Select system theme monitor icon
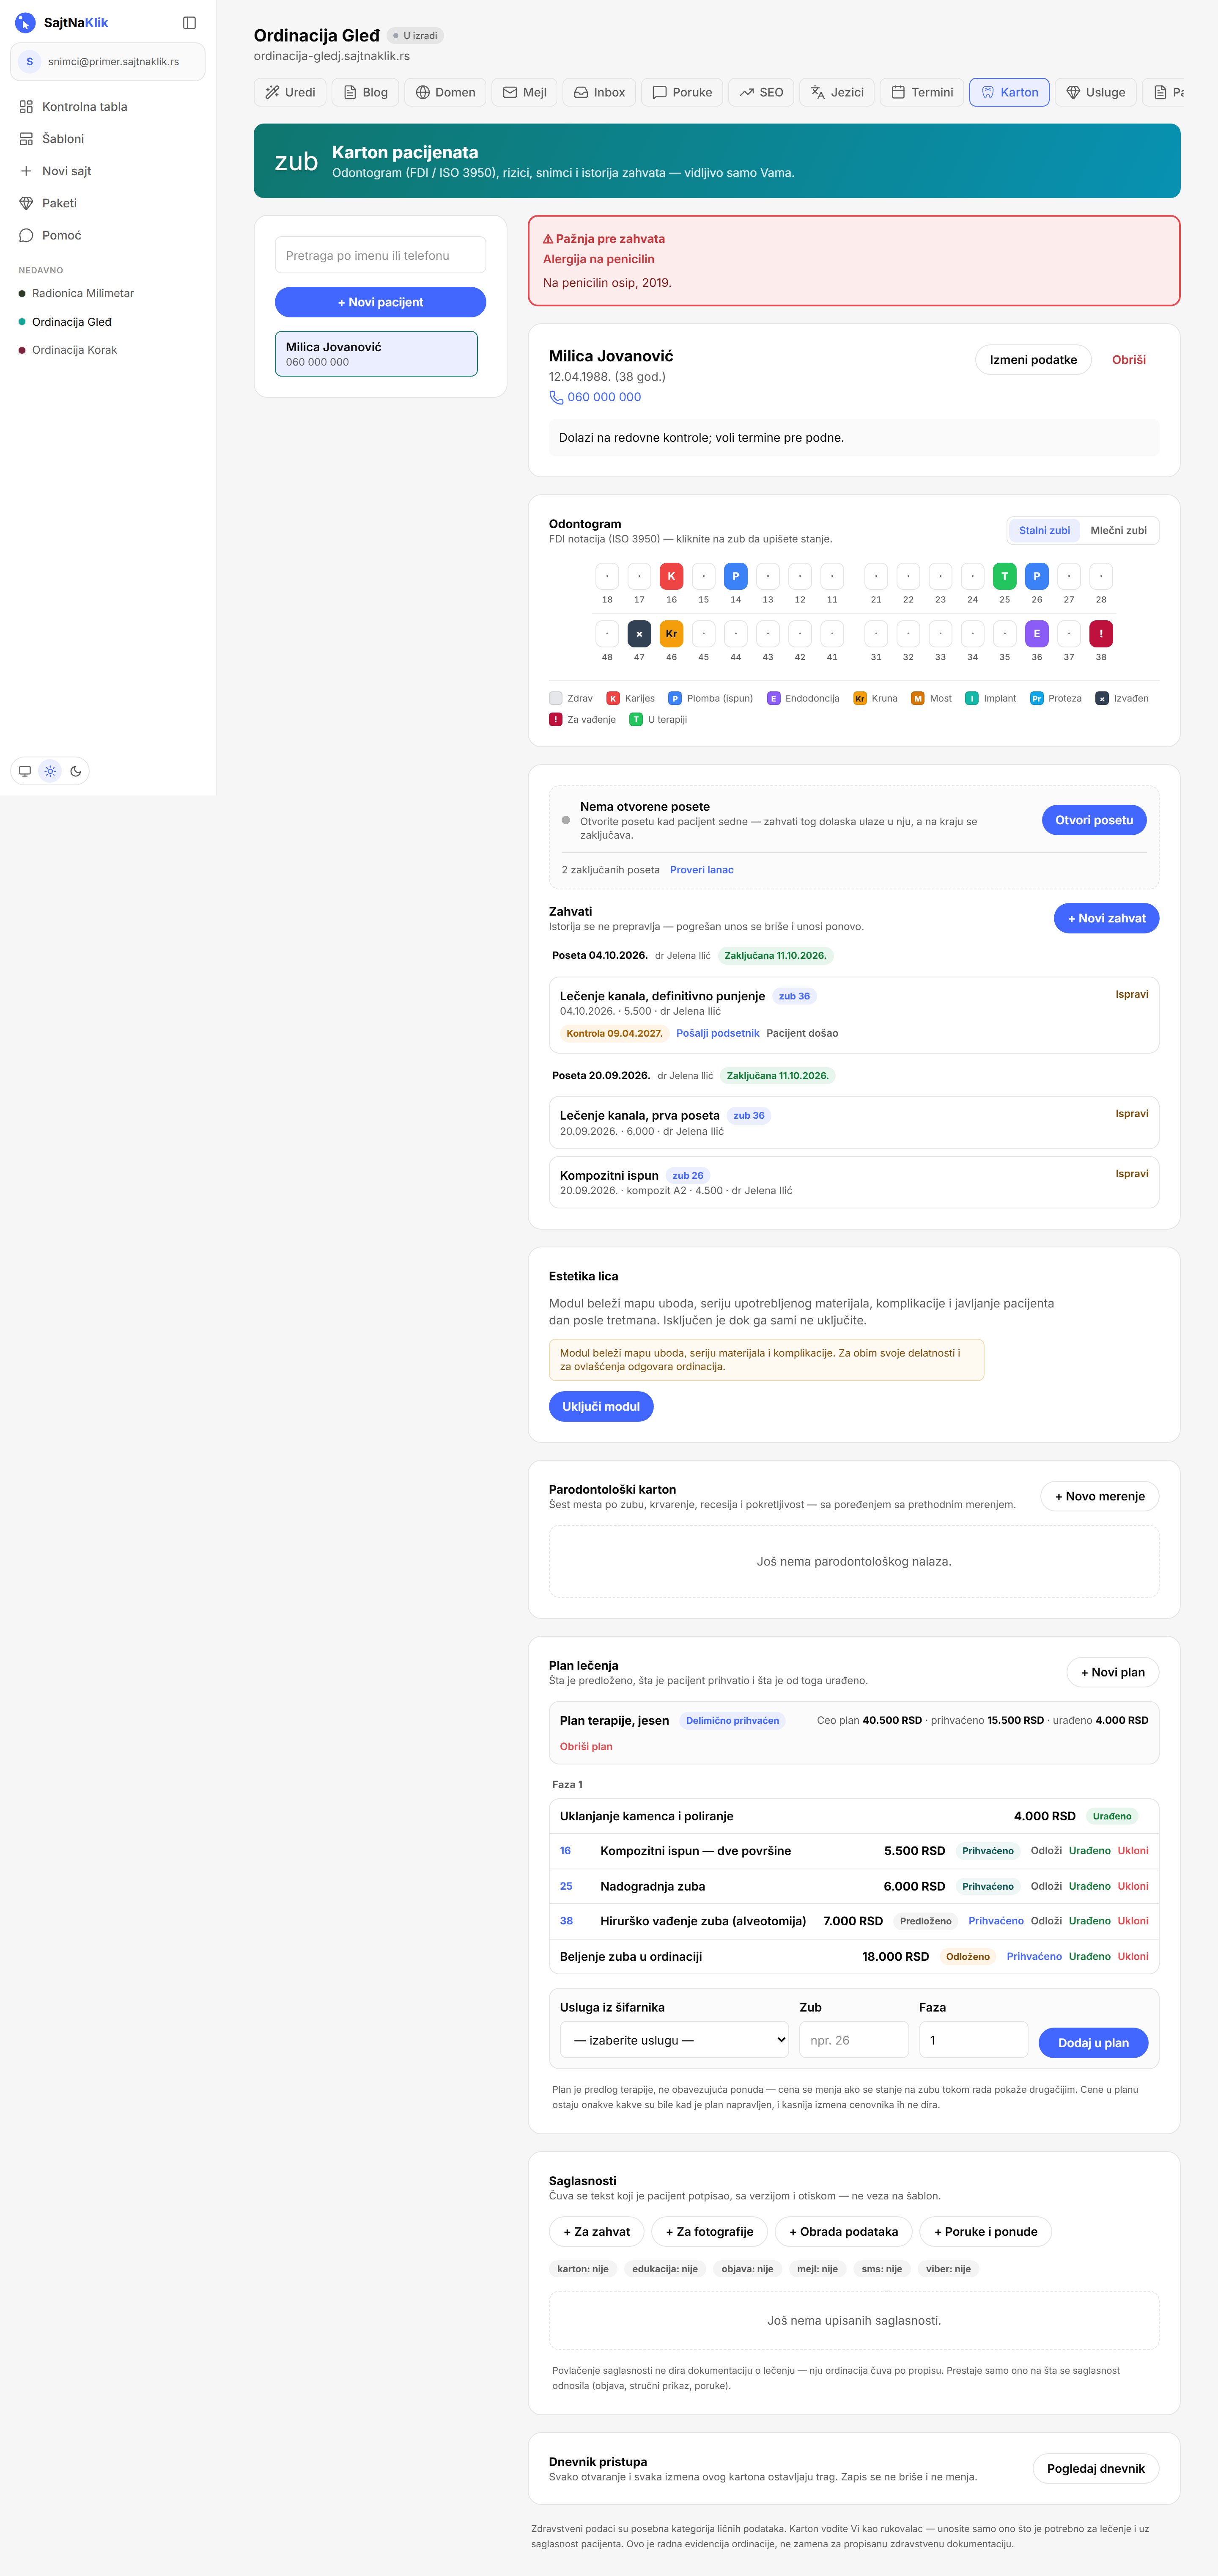The height and width of the screenshot is (2576, 1218). (25, 771)
